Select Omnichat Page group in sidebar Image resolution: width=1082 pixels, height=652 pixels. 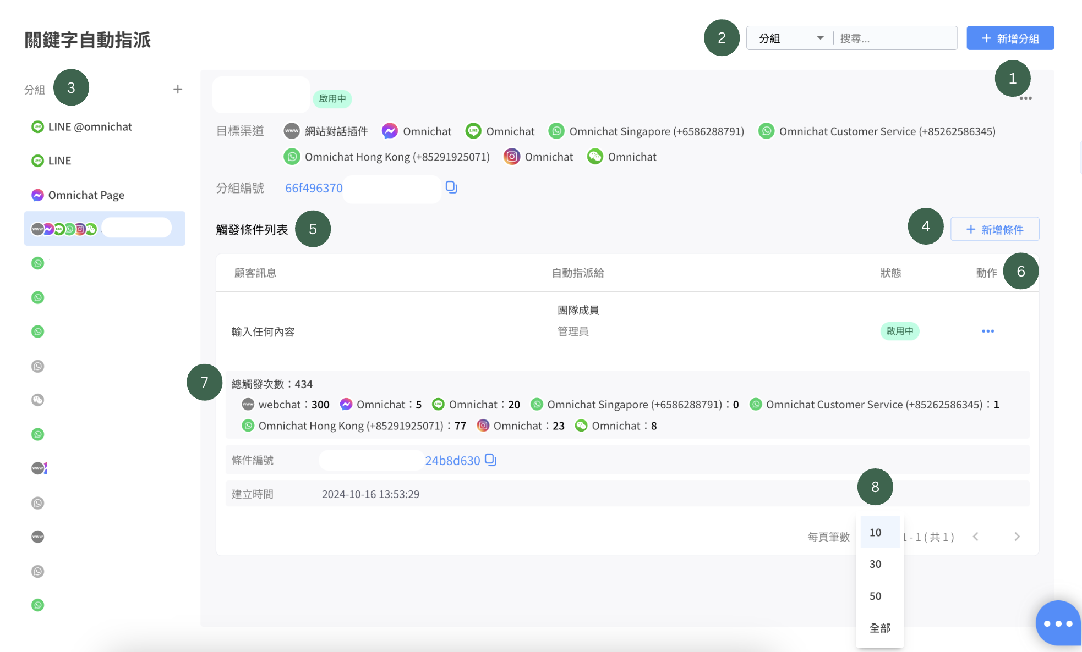86,195
